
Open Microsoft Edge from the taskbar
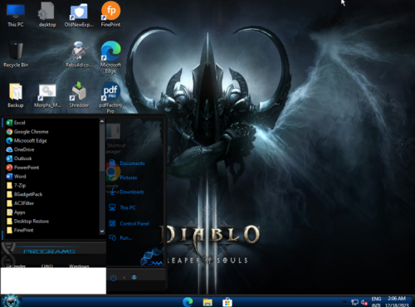(188, 302)
